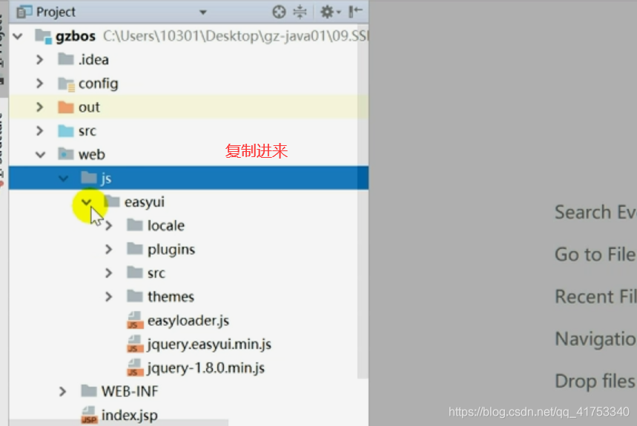Select the js folder icon
This screenshot has width=637, height=426.
tap(88, 178)
